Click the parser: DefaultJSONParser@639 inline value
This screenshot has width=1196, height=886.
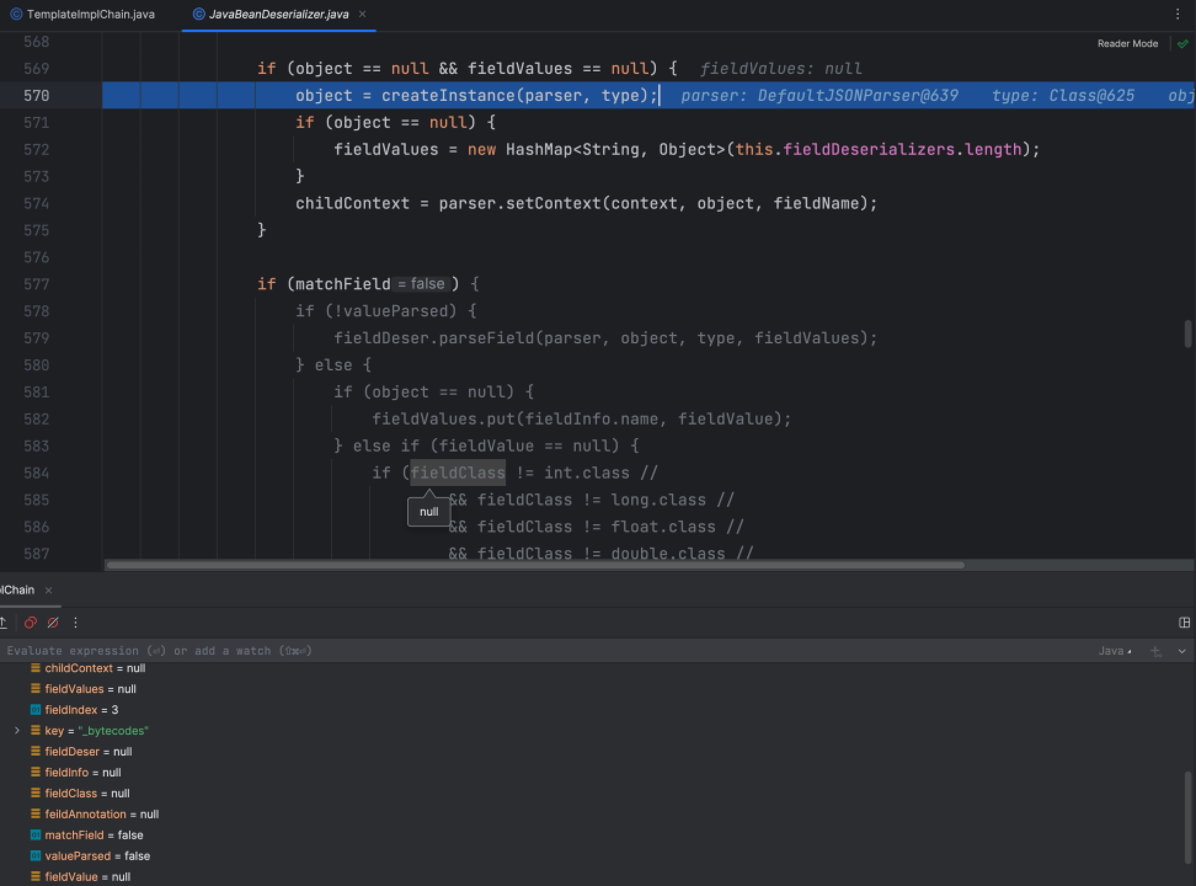click(819, 95)
